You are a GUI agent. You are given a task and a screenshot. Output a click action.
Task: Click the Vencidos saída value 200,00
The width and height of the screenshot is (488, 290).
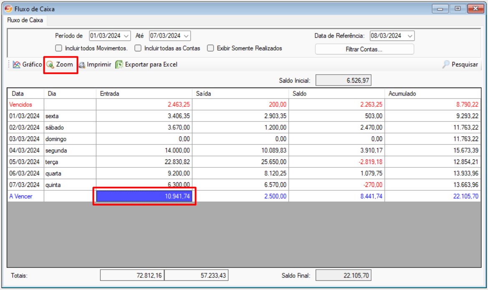click(240, 105)
